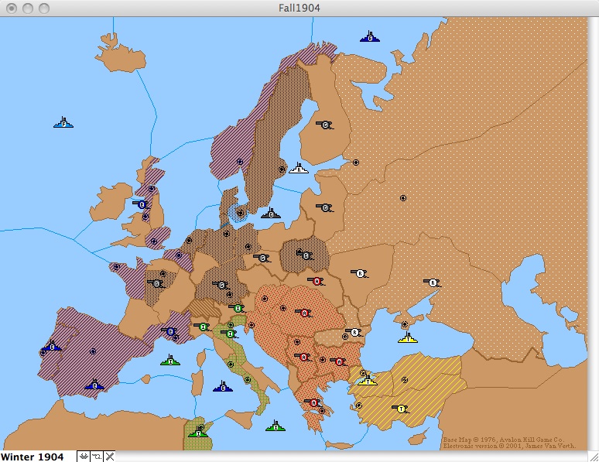Click the Kiel supply center dot
The image size is (599, 462).
point(226,234)
